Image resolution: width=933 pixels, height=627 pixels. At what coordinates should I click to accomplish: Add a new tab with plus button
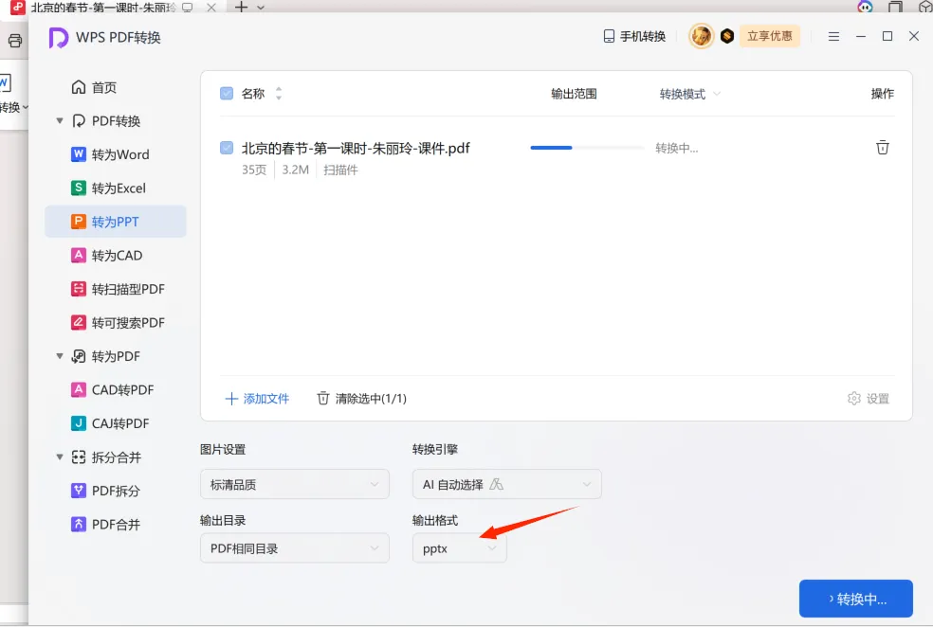[241, 8]
